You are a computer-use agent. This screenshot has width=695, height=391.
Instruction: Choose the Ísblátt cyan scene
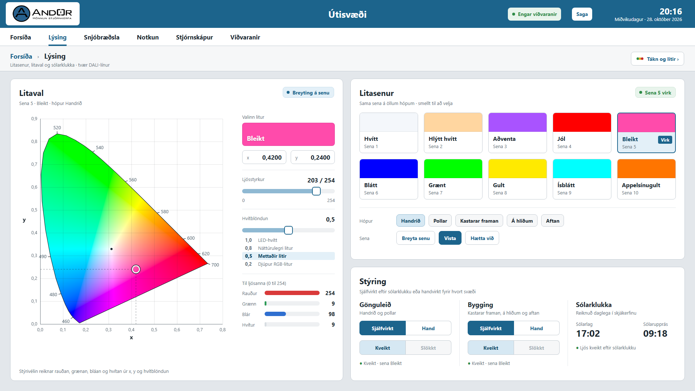(582, 179)
